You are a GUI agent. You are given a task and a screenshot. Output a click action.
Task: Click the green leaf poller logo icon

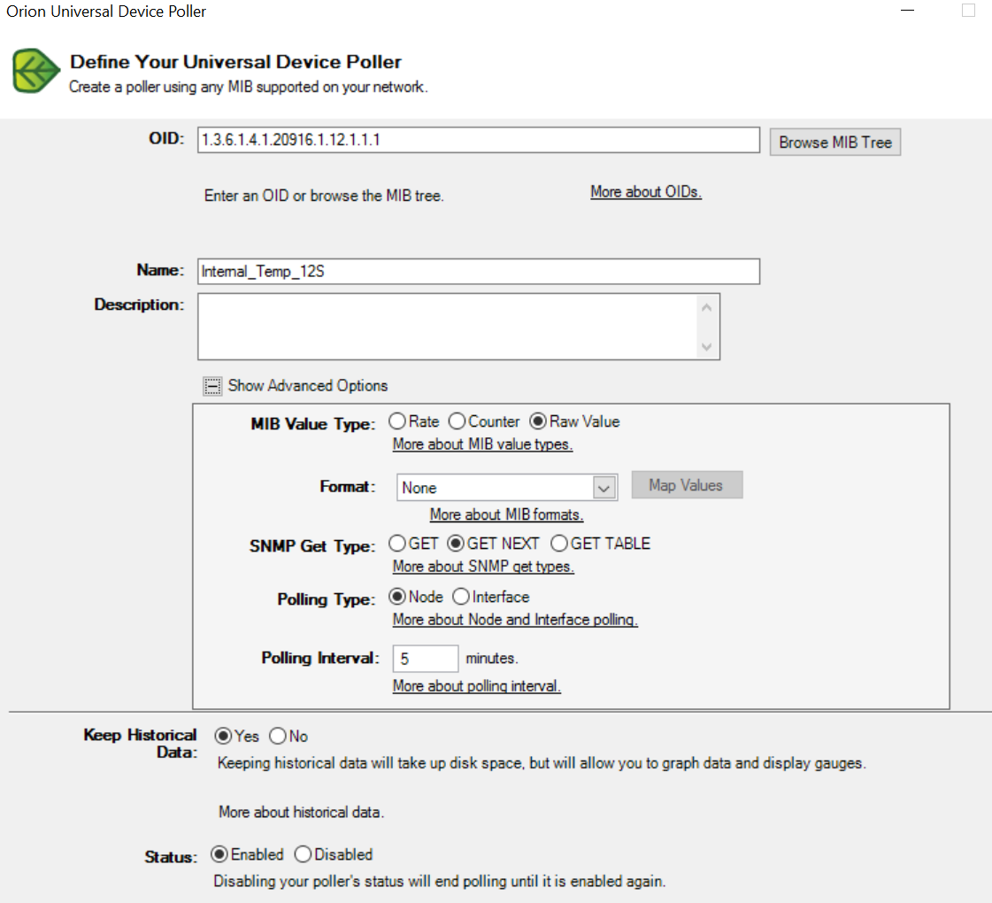pyautogui.click(x=36, y=71)
